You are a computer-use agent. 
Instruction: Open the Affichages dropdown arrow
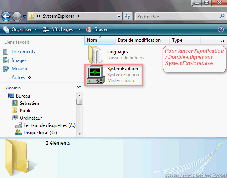coord(79,29)
